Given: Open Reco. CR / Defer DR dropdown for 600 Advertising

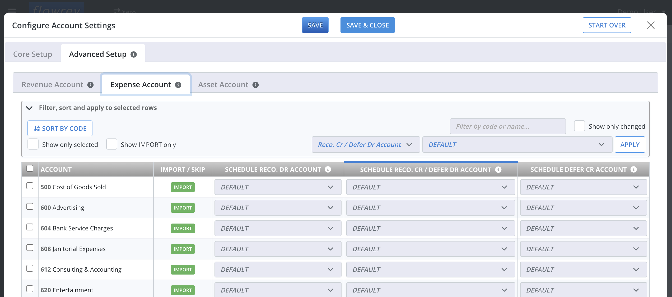Looking at the screenshot, I should (431, 208).
